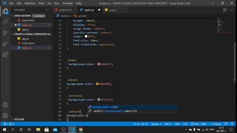Screen dimensions: 237x133
Task: Click CSS language mode selector
Action: [185, 124]
